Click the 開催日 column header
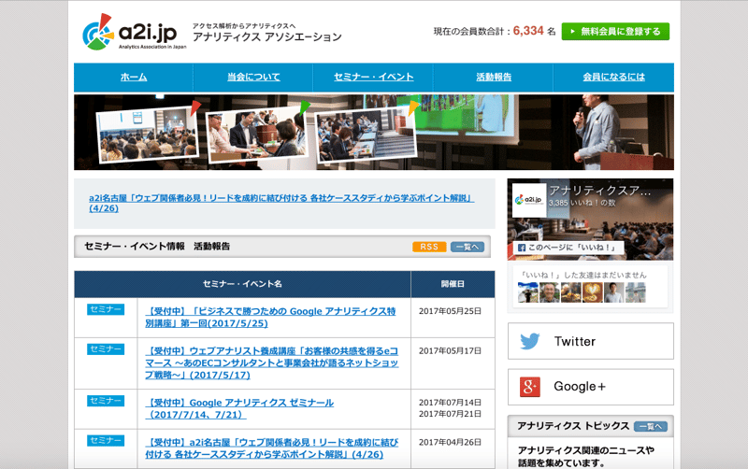748x469 pixels. 453,284
